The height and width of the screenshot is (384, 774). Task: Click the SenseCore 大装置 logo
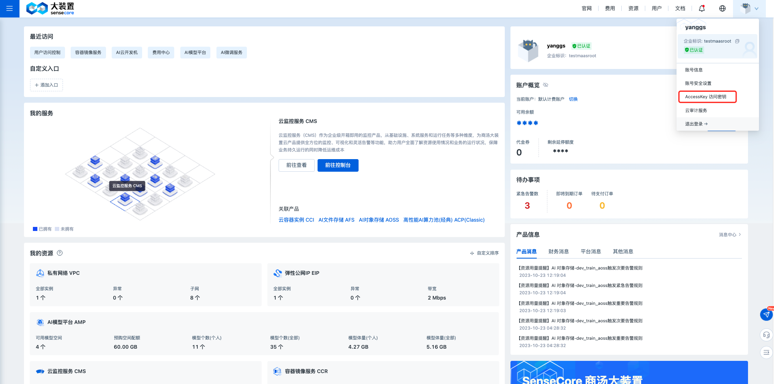click(50, 9)
